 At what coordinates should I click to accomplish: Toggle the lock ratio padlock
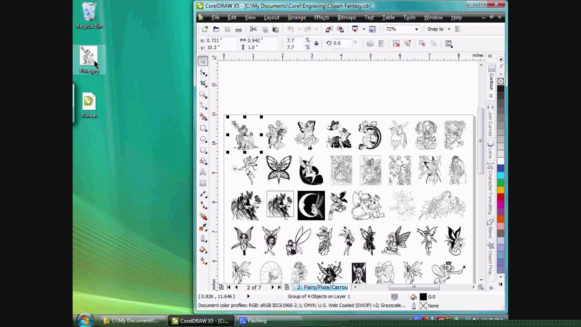[316, 44]
